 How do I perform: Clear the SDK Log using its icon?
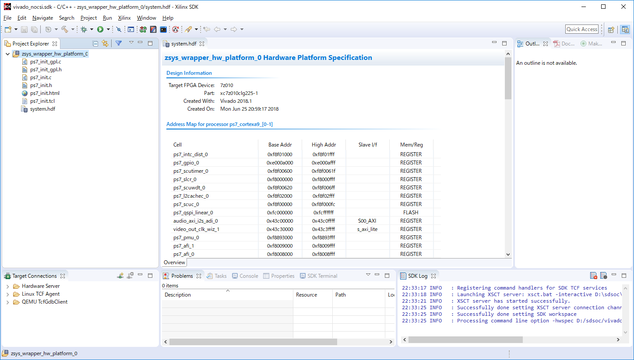(594, 276)
